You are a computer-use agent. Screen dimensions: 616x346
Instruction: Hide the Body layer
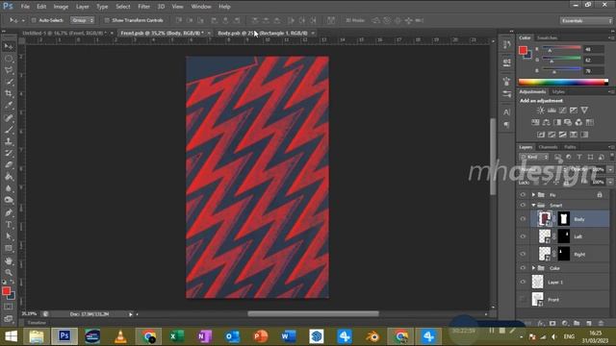point(523,219)
